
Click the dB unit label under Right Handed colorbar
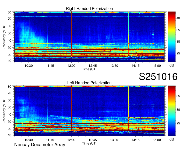pos(172,65)
